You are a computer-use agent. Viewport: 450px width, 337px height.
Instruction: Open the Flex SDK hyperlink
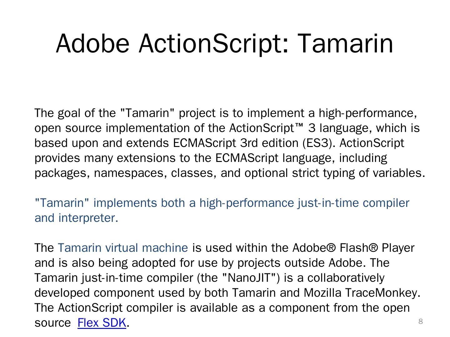coord(102,323)
